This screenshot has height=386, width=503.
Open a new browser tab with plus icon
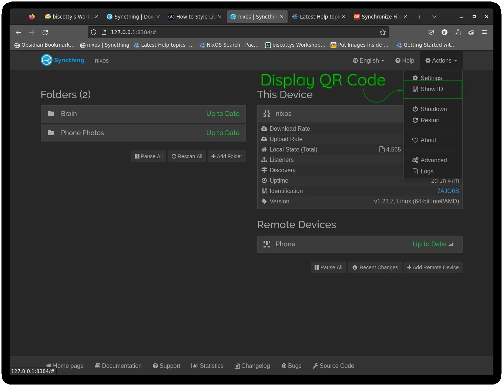(419, 17)
